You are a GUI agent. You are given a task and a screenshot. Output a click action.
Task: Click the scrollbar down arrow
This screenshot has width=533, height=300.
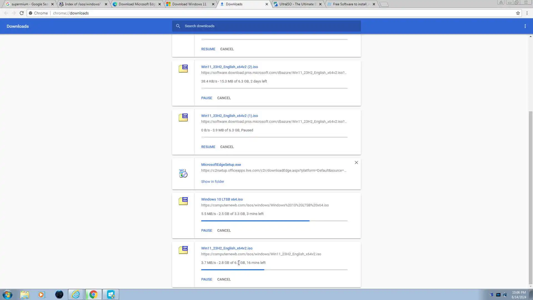pos(531,286)
